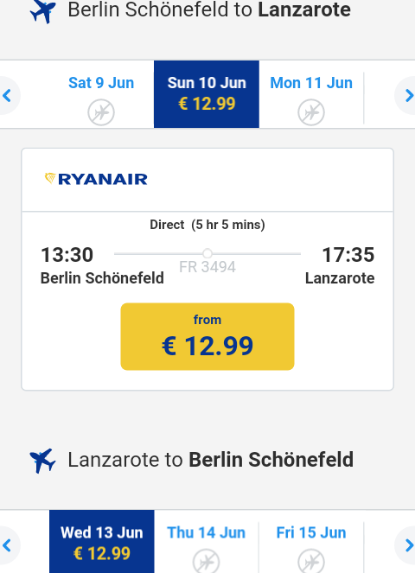415x573 pixels.
Task: Show earlier return dates with left chevron
Action: coord(7,545)
